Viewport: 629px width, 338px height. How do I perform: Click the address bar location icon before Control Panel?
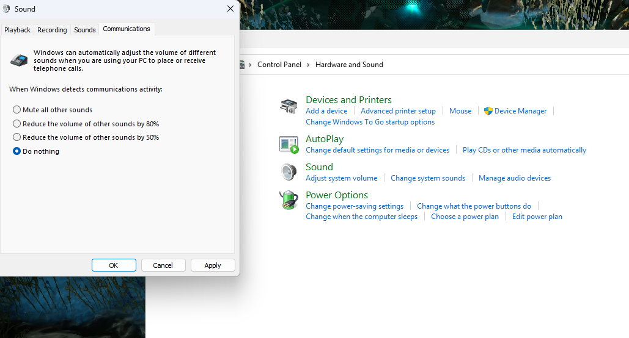tap(242, 65)
